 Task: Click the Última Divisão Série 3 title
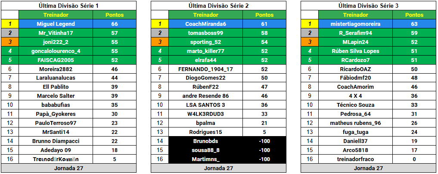pyautogui.click(x=368, y=6)
